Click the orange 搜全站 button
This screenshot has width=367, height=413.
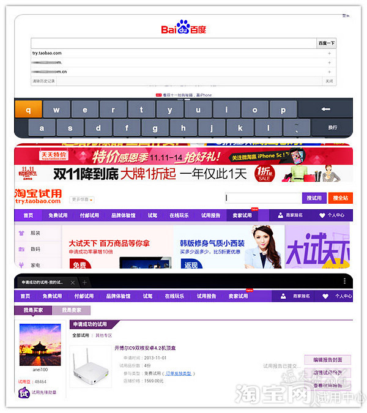pos(341,198)
